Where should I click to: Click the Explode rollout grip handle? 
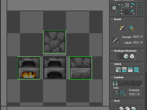[142, 77]
